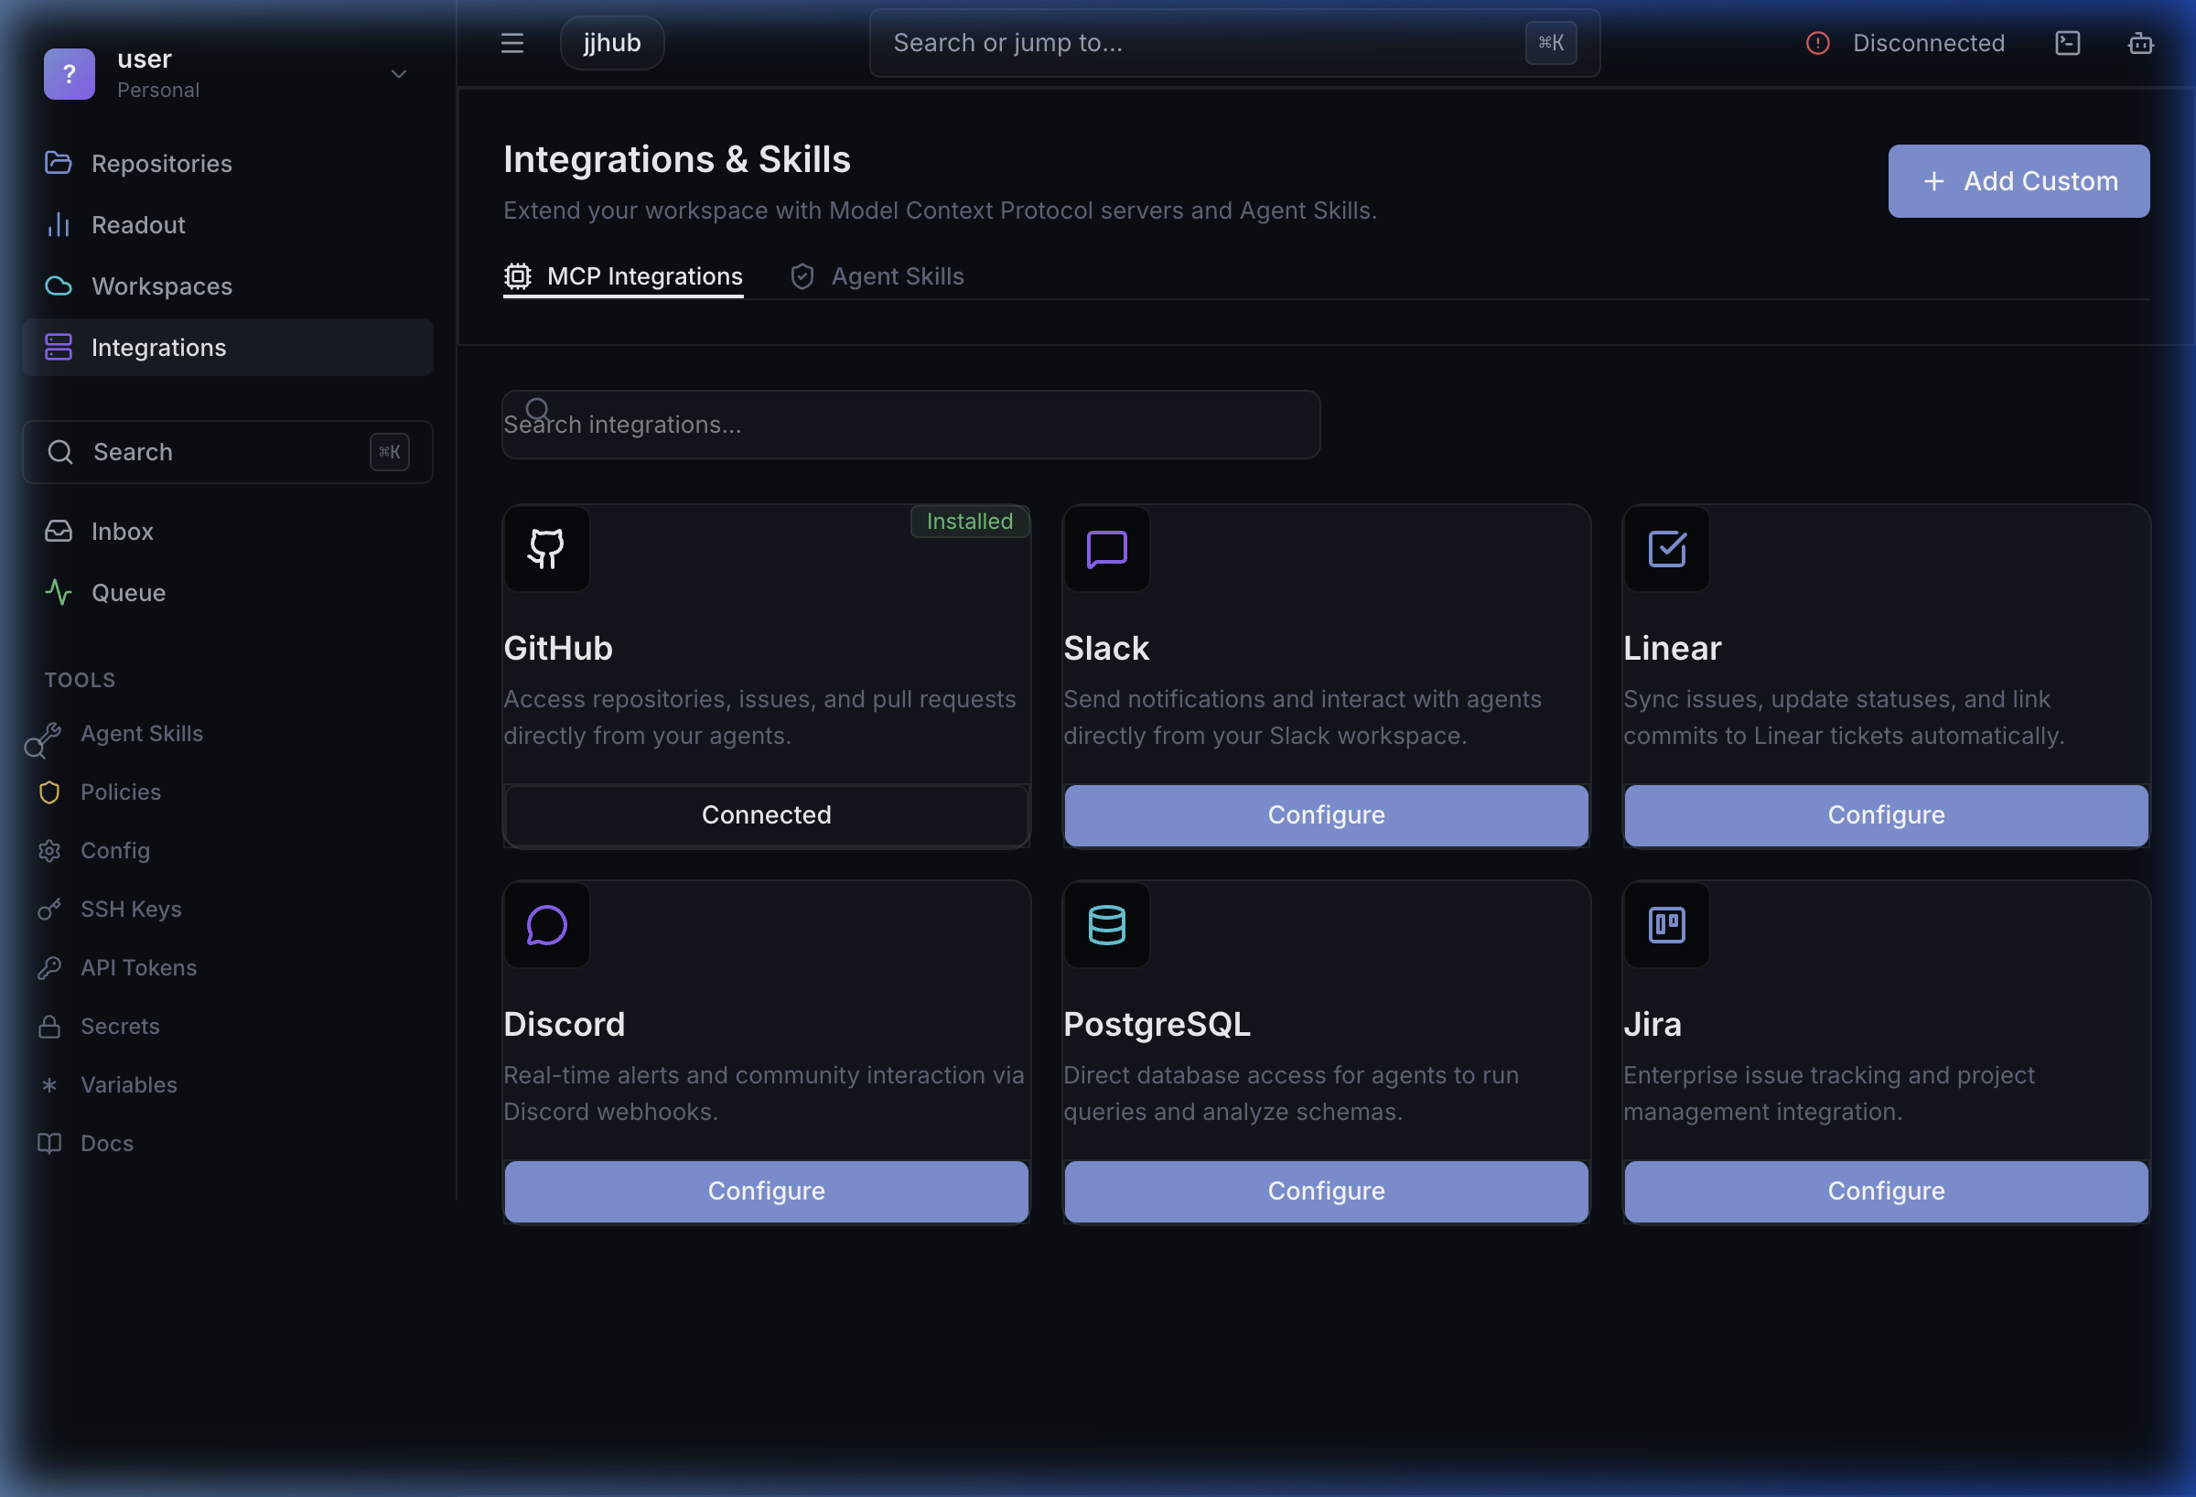This screenshot has width=2196, height=1497.
Task: Click the Add Custom button
Action: [x=2019, y=180]
